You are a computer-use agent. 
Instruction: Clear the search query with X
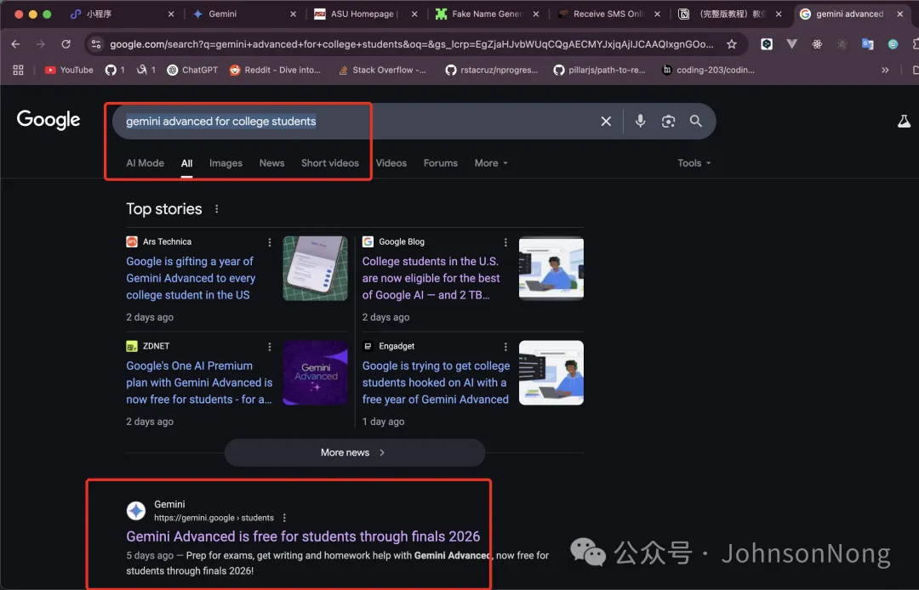pos(606,122)
